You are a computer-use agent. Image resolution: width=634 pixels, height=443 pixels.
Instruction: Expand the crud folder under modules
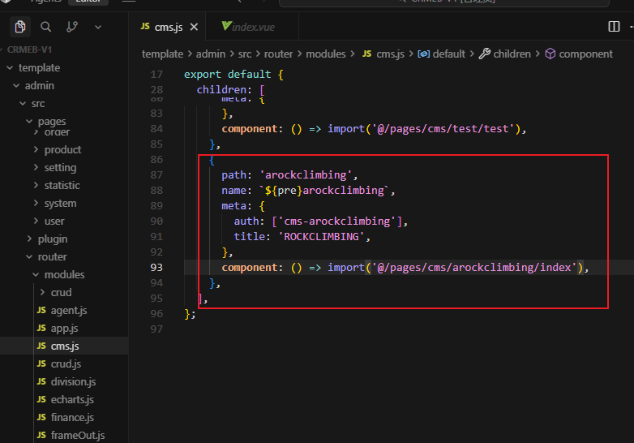click(61, 292)
